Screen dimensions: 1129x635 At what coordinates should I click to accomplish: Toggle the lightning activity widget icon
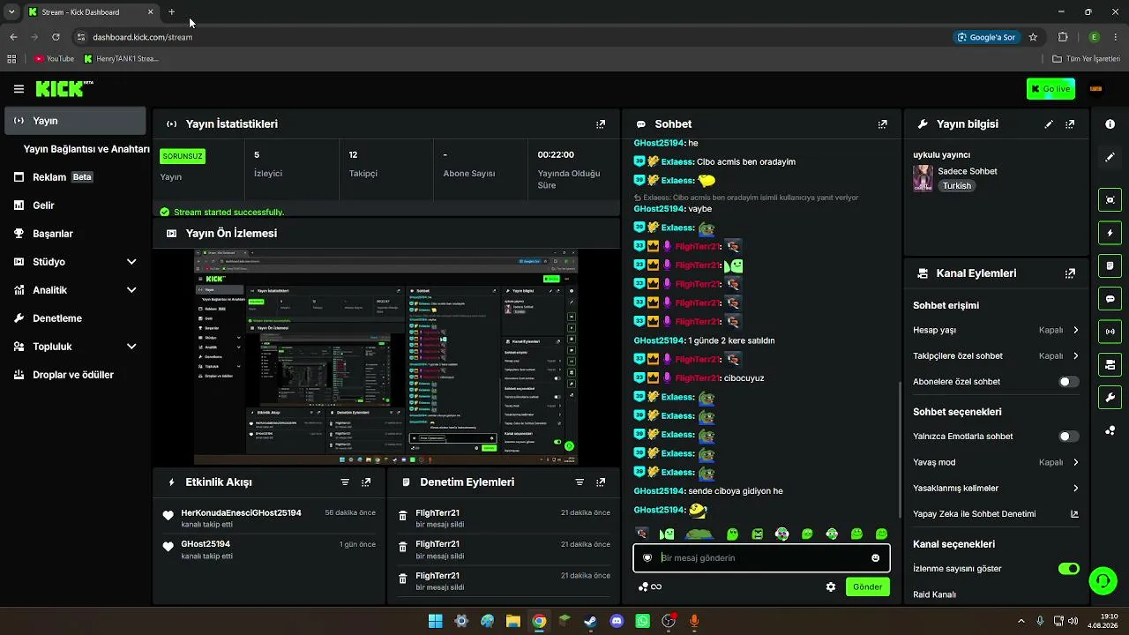(1110, 233)
